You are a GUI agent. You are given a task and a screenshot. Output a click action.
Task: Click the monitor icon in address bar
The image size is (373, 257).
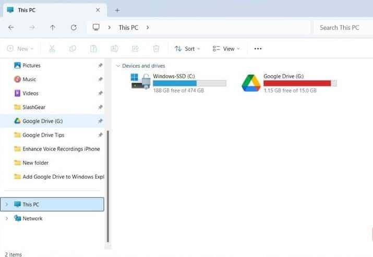[96, 27]
